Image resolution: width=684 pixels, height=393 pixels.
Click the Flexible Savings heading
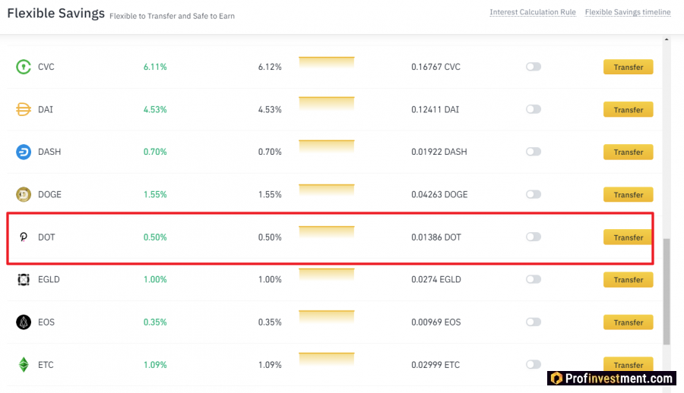coord(55,13)
